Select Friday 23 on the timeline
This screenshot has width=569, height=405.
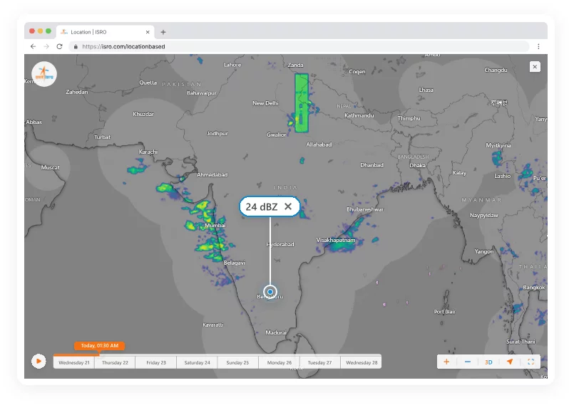tap(156, 362)
